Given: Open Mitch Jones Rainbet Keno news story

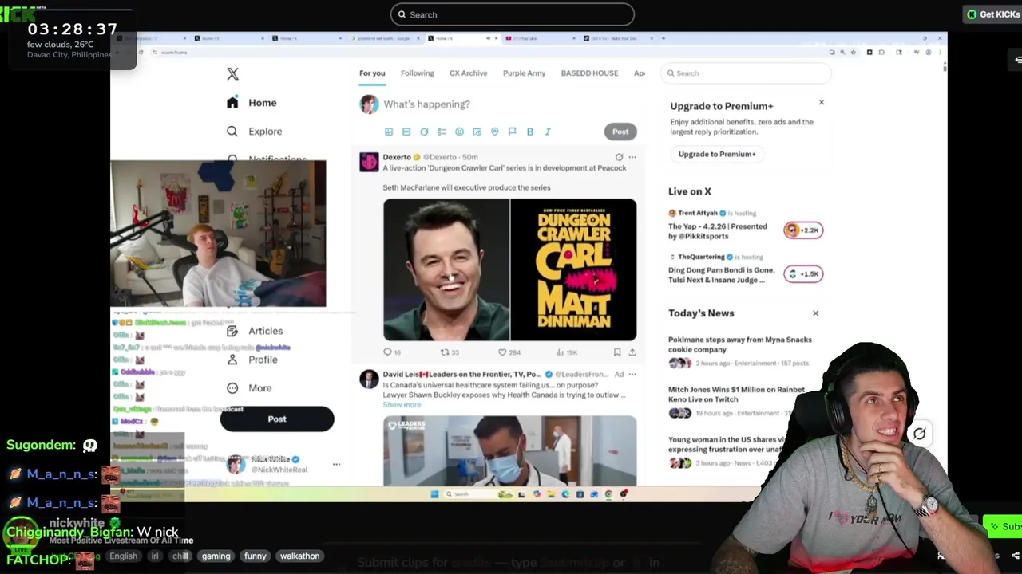Looking at the screenshot, I should coord(737,395).
